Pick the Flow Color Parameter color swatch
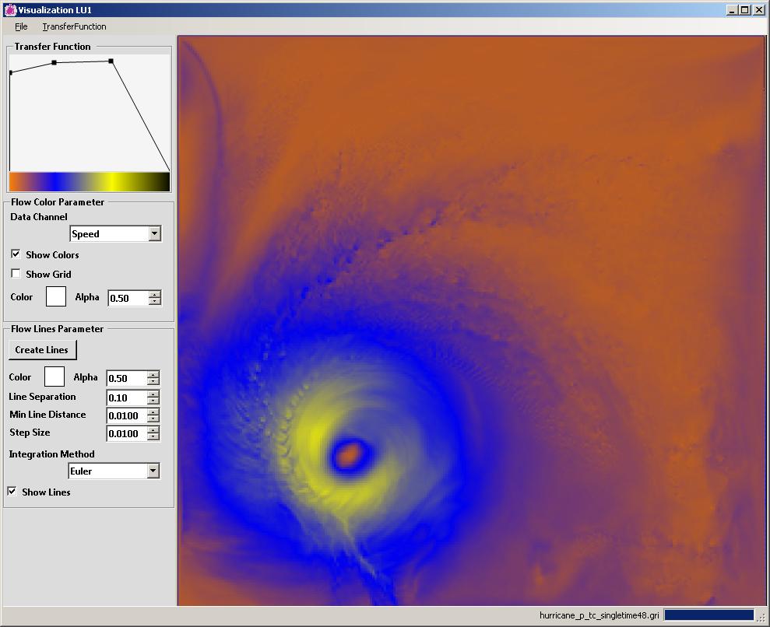Viewport: 770px width, 627px height. [56, 297]
